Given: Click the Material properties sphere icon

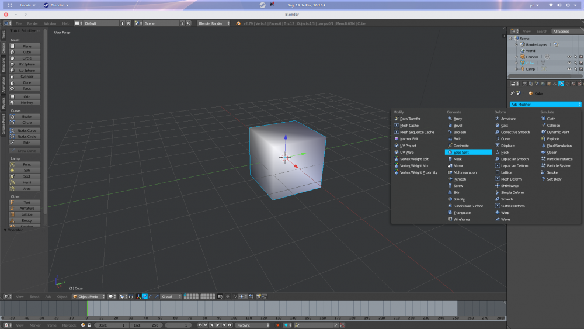Looking at the screenshot, I should (x=573, y=84).
